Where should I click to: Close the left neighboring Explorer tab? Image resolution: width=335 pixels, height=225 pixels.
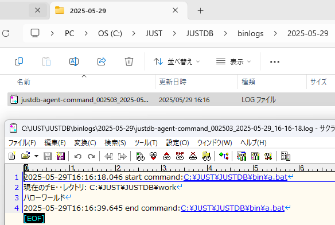click(x=38, y=10)
